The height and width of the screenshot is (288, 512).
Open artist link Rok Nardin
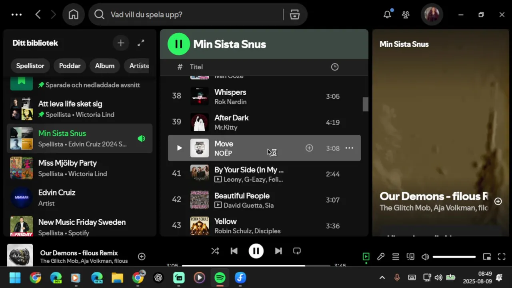[x=230, y=102]
